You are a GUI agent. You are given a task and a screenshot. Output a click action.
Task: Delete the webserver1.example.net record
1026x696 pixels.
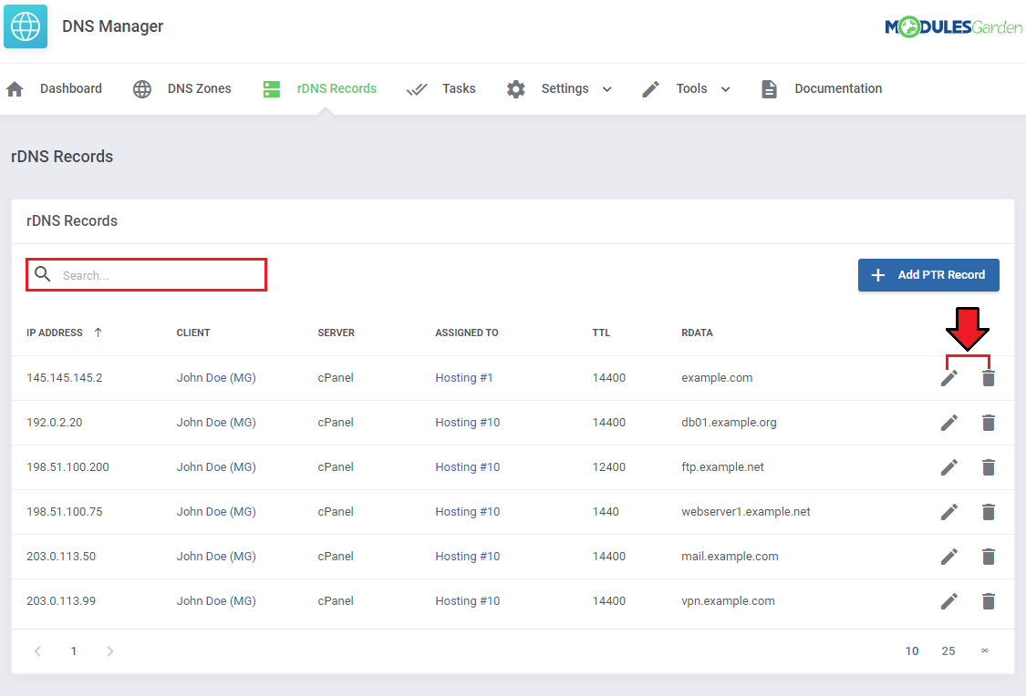coord(989,512)
